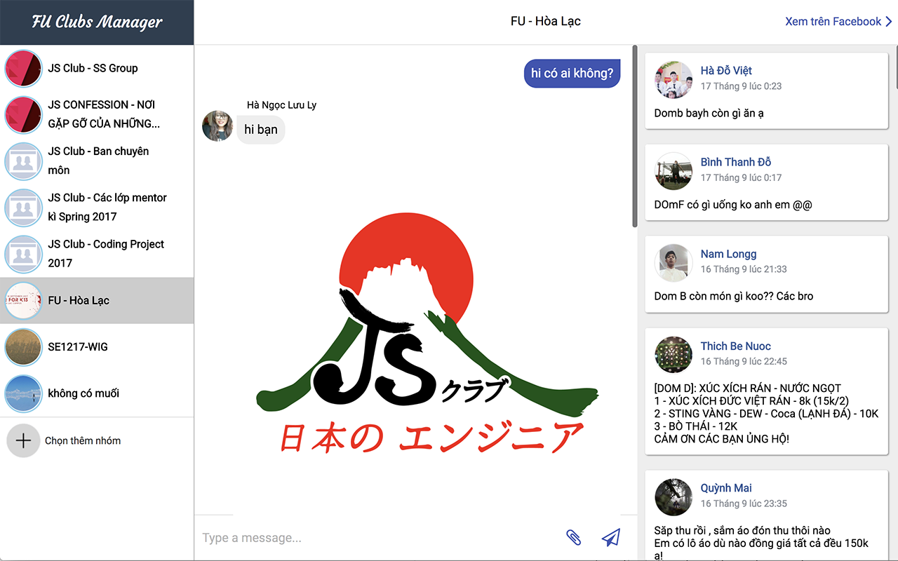The image size is (898, 561).
Task: Open JS Club - Coding Project 2017
Action: 97,254
